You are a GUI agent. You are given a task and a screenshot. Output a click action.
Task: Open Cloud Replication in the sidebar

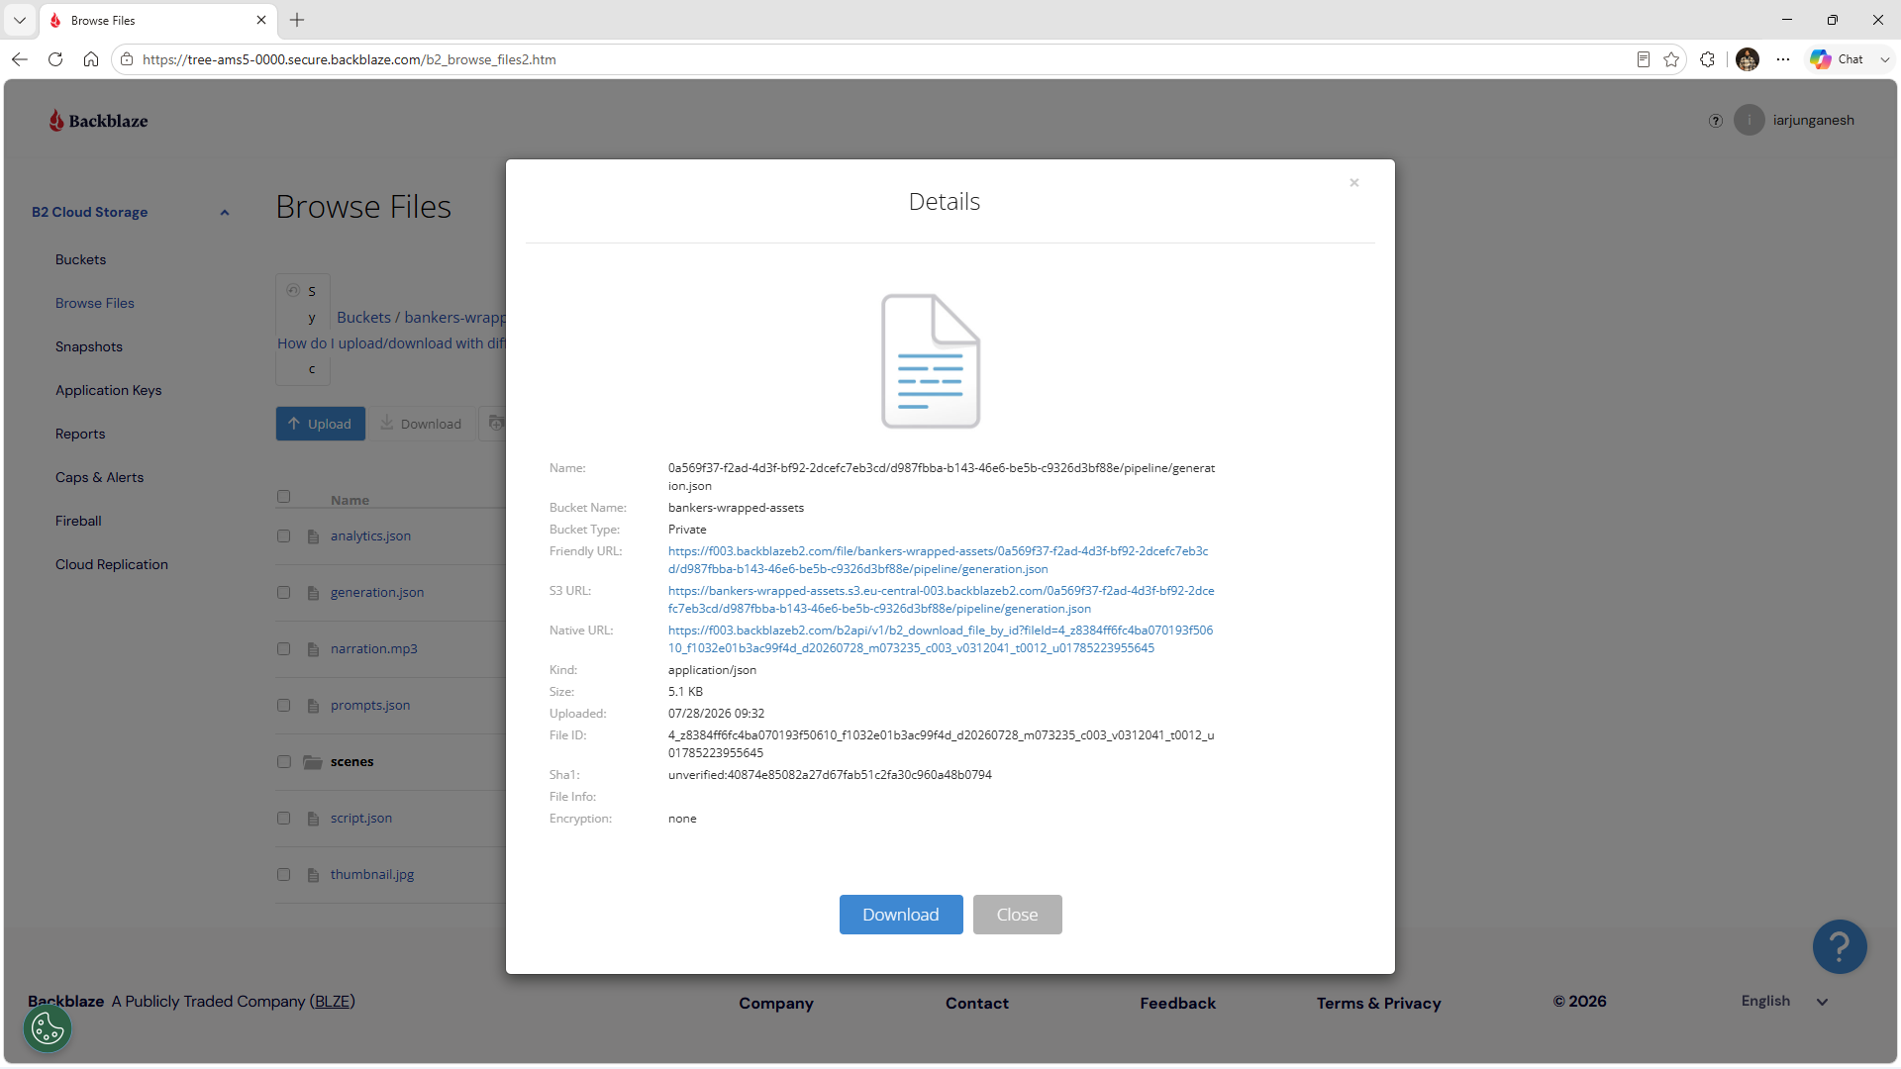(111, 564)
